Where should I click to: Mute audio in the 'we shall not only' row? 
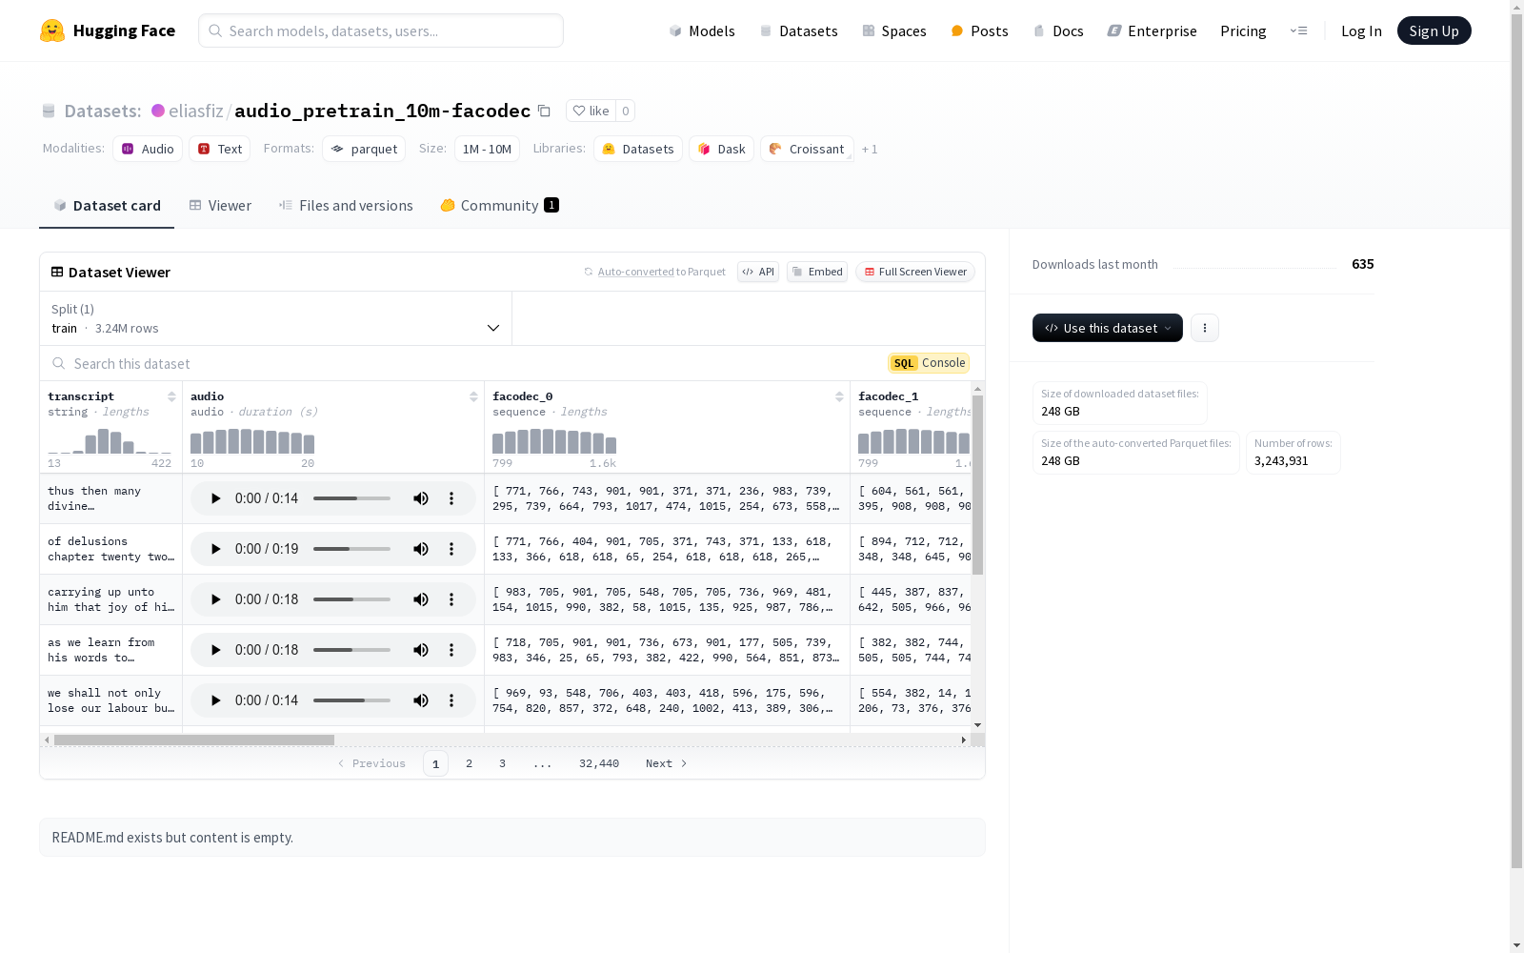[421, 700]
